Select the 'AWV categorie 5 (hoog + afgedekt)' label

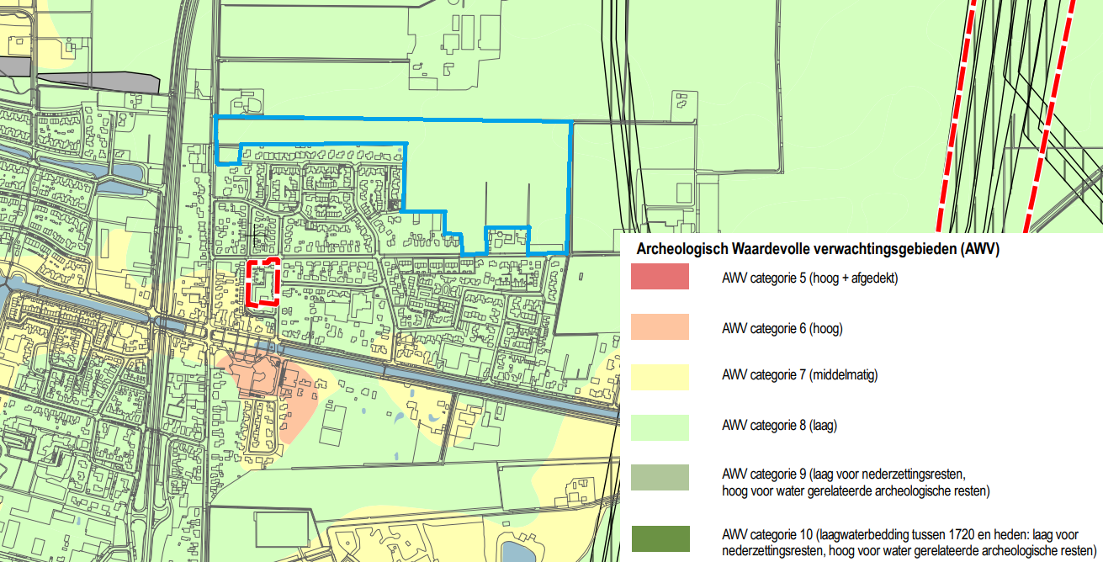point(809,278)
